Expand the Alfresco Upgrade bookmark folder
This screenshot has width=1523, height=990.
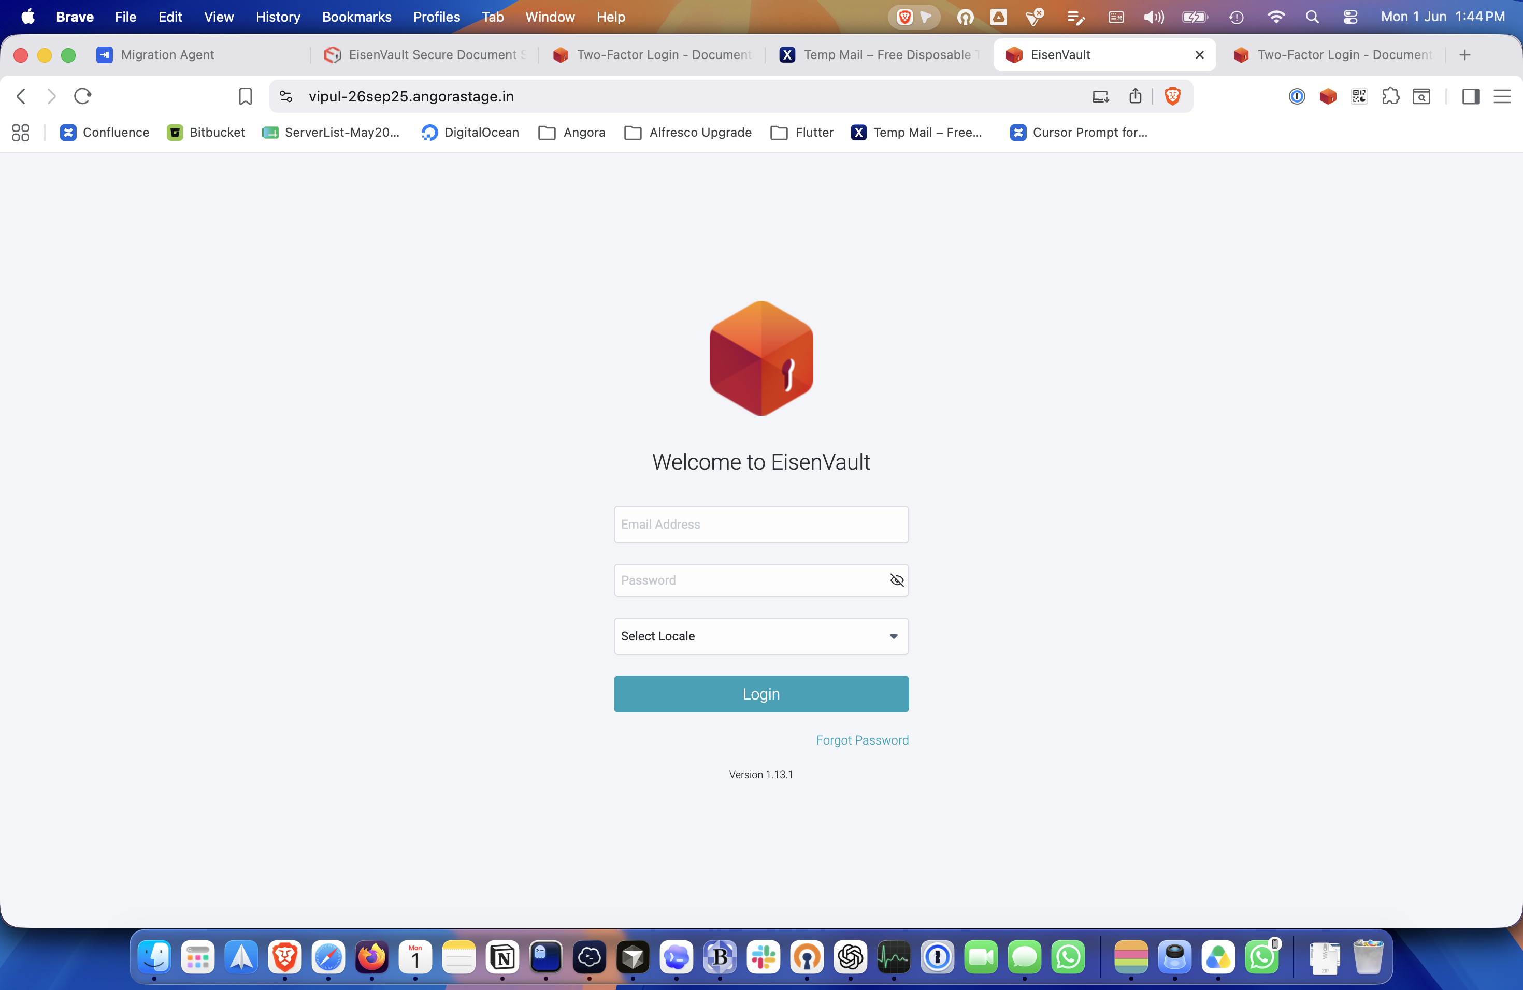click(x=688, y=133)
